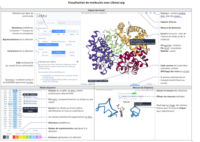Viewport: 200px width, 142px height.
Task: Select the Sphères representation button
Action: tap(45, 42)
